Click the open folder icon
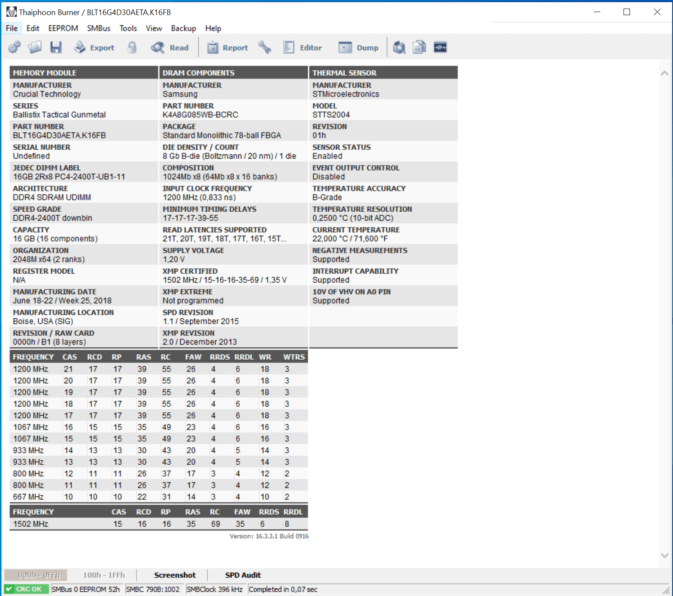The width and height of the screenshot is (673, 596). 35,47
